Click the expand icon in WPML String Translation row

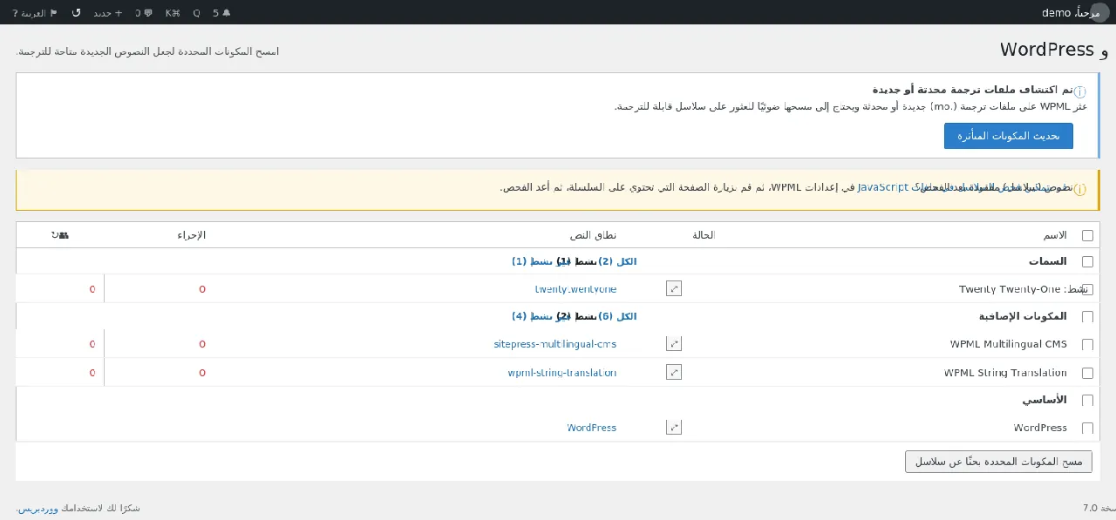click(674, 372)
